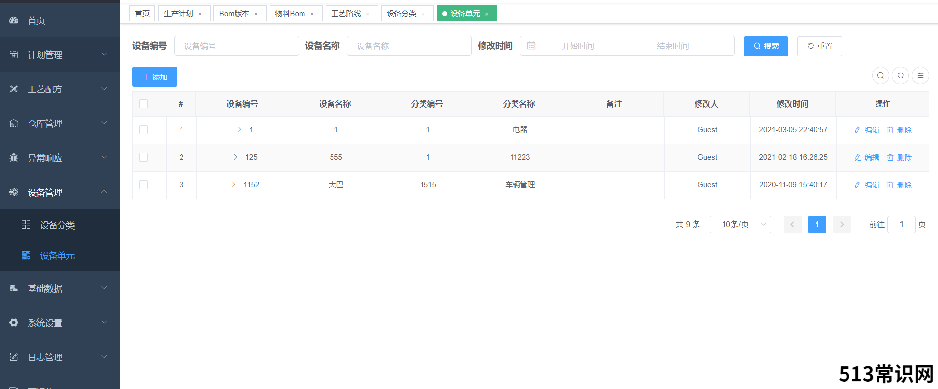Click the 车辆管理 cell
The image size is (938, 389).
[520, 184]
